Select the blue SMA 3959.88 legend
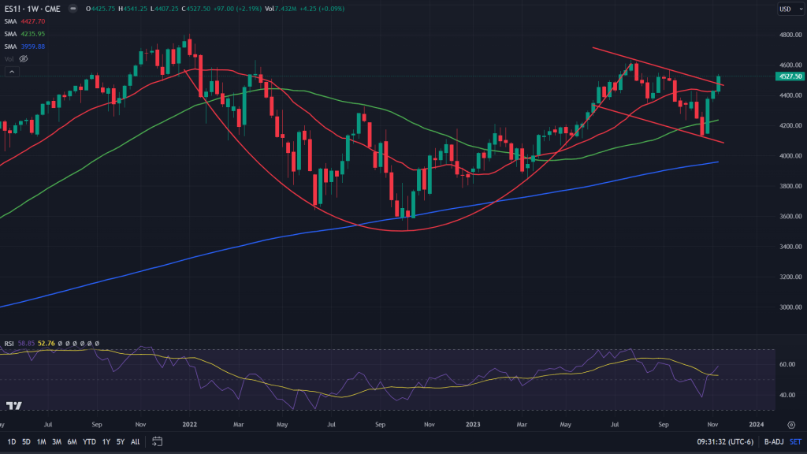The height and width of the screenshot is (454, 807). click(x=11, y=47)
